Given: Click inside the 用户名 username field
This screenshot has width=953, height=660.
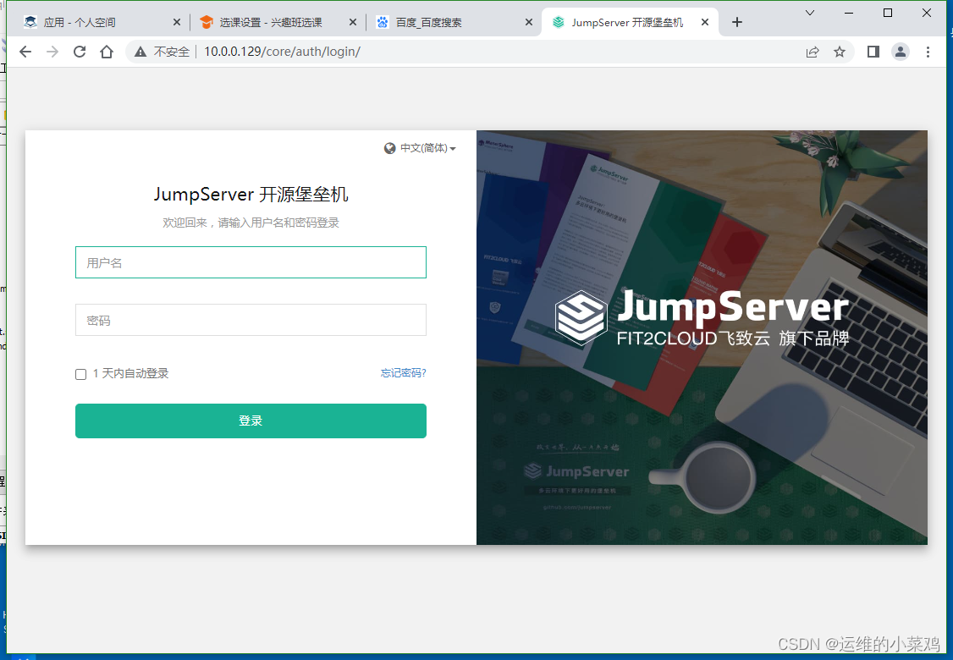Looking at the screenshot, I should (251, 262).
